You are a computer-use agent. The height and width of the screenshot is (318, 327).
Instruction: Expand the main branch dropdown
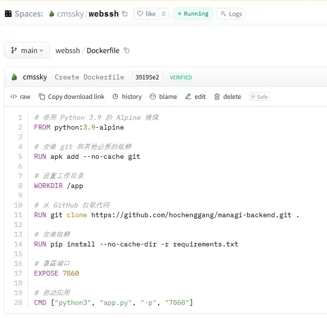tap(27, 50)
